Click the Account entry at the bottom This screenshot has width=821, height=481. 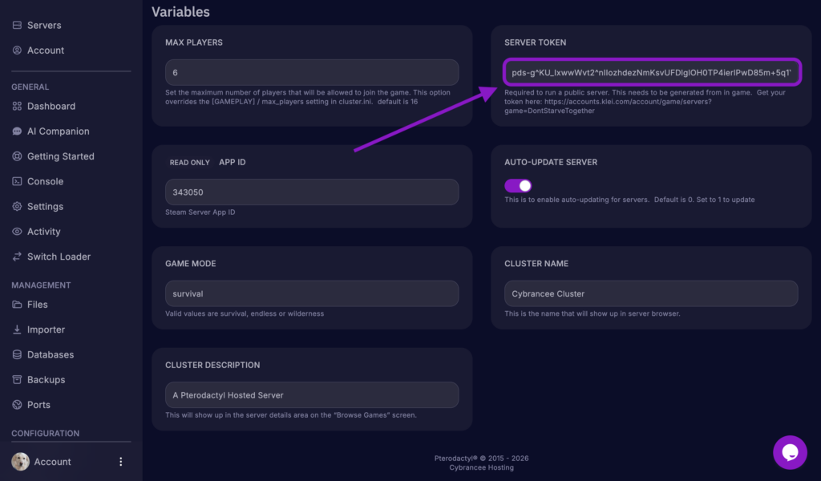point(53,461)
